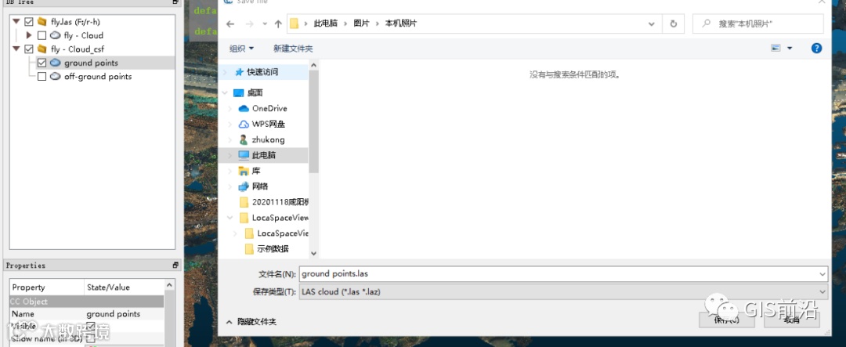Open recent locations dropdown arrow
Image resolution: width=846 pixels, height=347 pixels.
click(265, 23)
